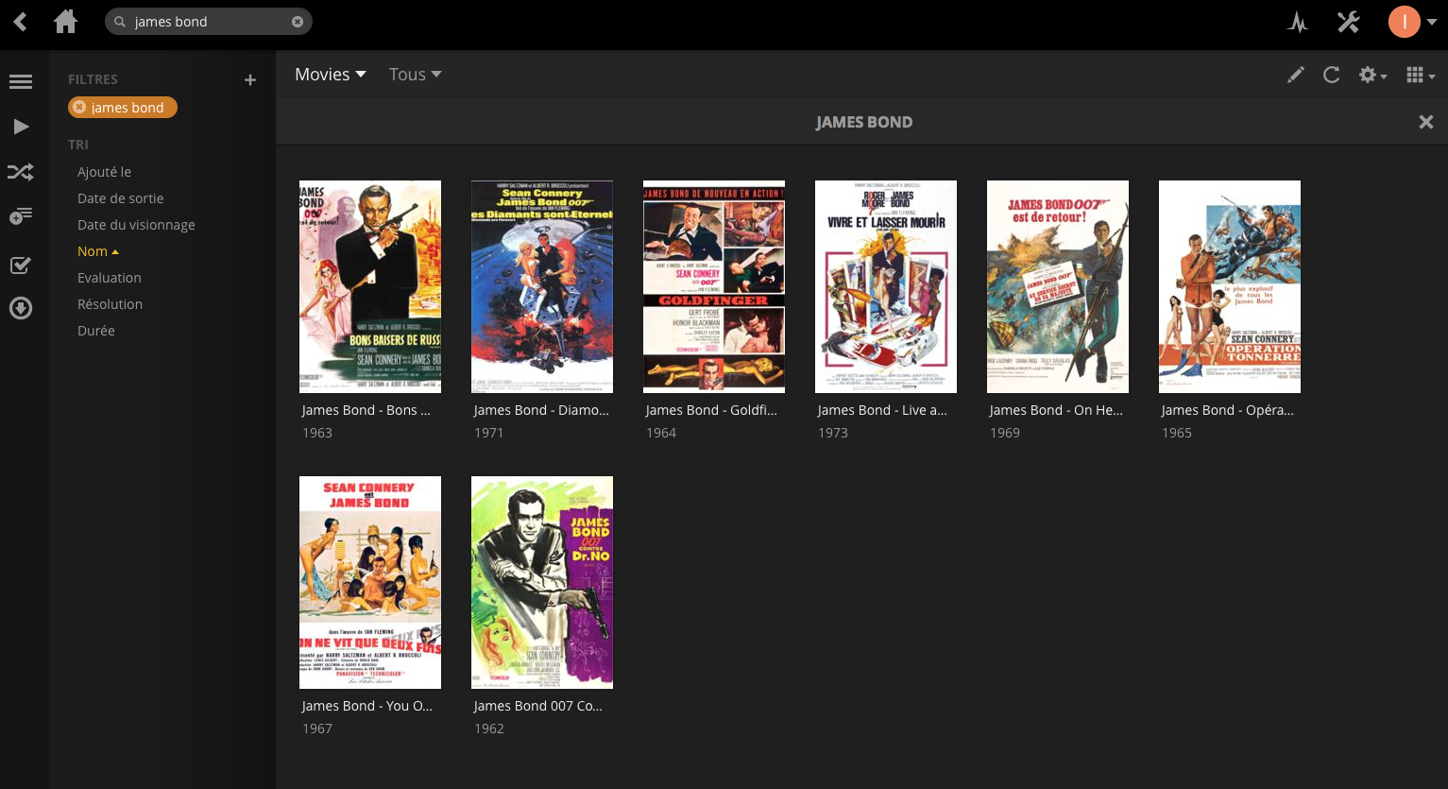Click the year 1962 text
Screen dimensions: 1448x789
pyautogui.click(x=489, y=729)
